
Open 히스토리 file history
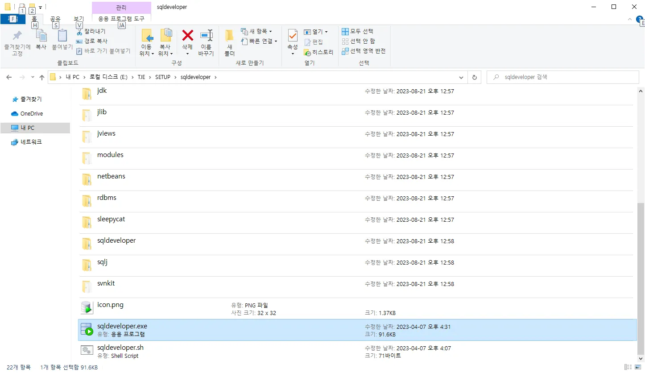click(x=318, y=52)
